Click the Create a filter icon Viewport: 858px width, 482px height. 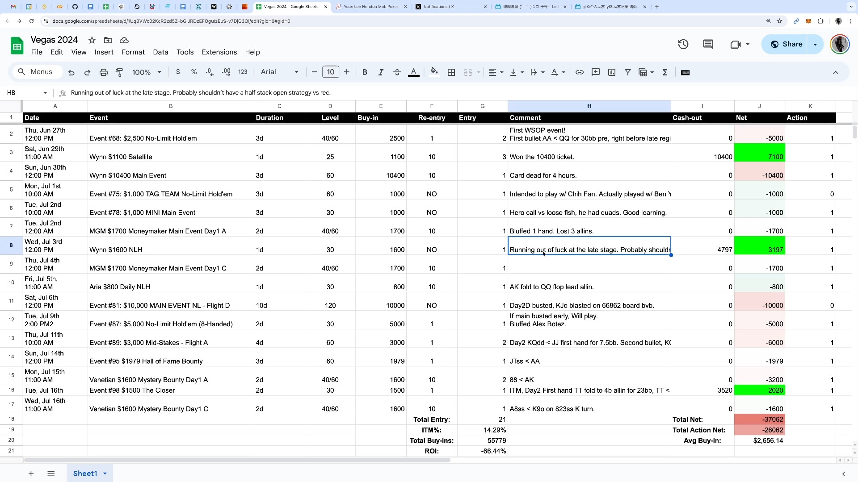[x=628, y=72]
